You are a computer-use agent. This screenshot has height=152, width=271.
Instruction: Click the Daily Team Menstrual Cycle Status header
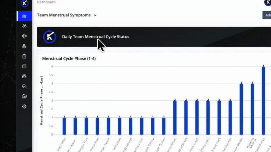[x=95, y=37]
